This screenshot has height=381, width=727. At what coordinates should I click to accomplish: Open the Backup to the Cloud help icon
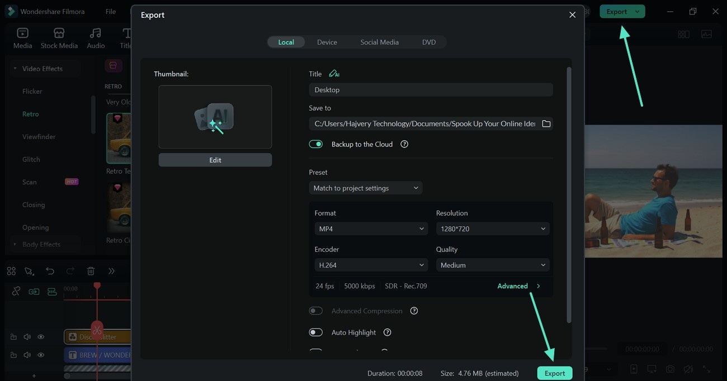pos(404,144)
